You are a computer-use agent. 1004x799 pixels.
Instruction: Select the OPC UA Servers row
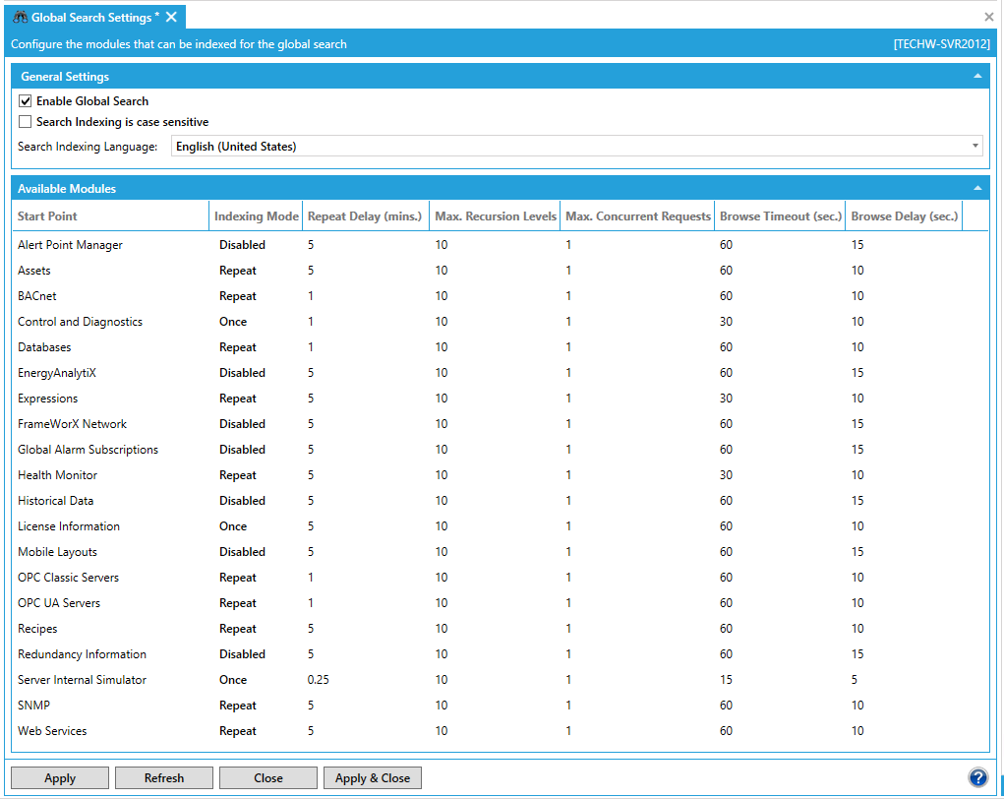click(59, 603)
